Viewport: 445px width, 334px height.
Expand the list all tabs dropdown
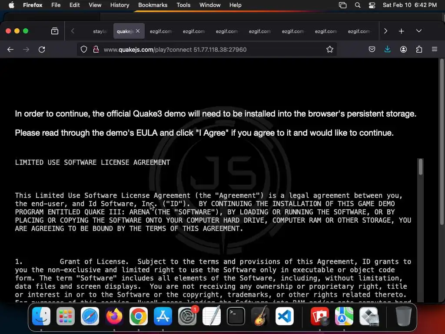[x=419, y=31]
